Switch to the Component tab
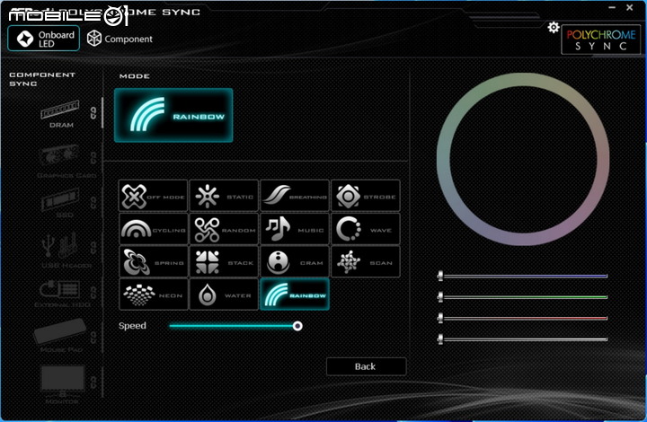The height and width of the screenshot is (422, 647). 120,39
